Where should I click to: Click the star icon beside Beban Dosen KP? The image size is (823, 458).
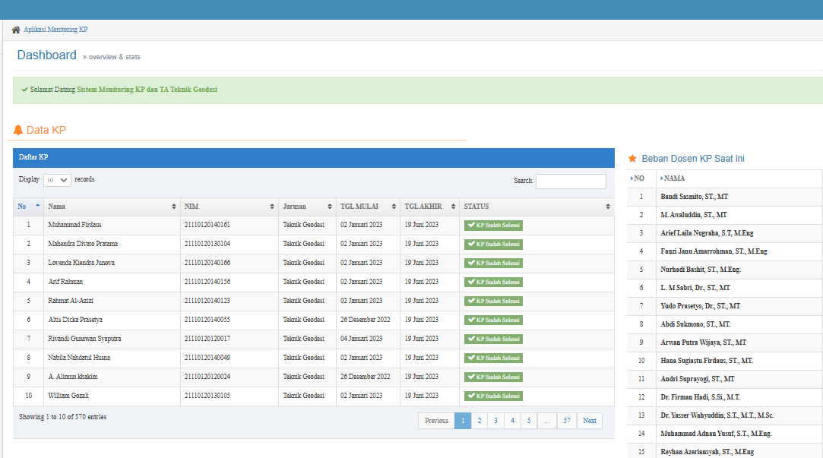pyautogui.click(x=632, y=159)
